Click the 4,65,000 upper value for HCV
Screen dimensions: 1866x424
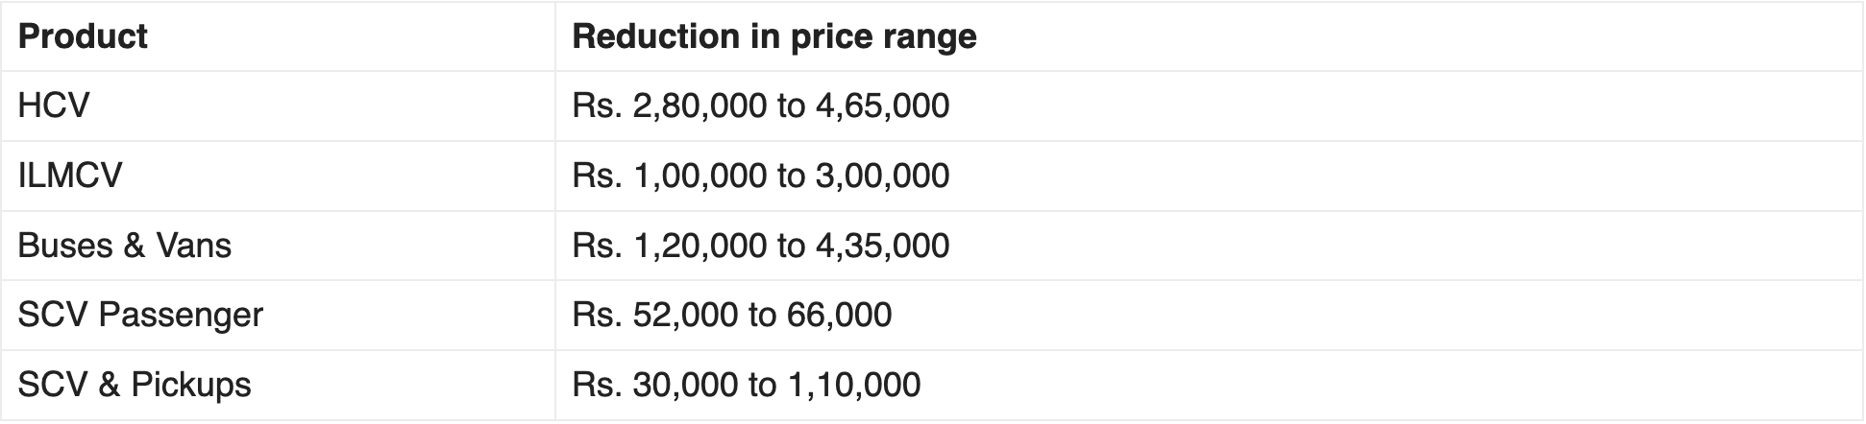click(882, 106)
